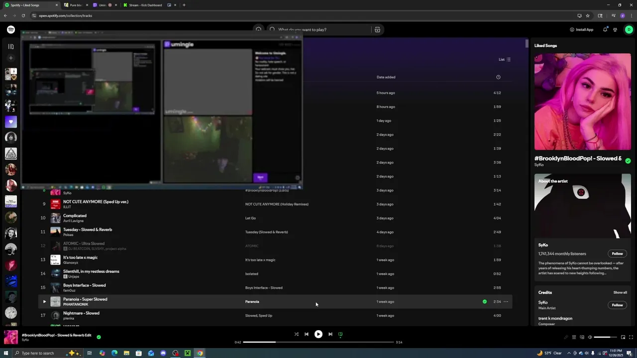Open the 53°F Clear weather widget
Image resolution: width=637 pixels, height=358 pixels.
pyautogui.click(x=549, y=353)
